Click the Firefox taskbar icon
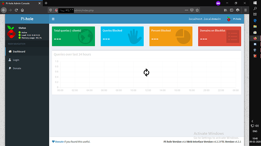This screenshot has height=146, width=261. pyautogui.click(x=255, y=38)
